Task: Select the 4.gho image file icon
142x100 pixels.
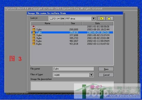Action: coord(34,38)
